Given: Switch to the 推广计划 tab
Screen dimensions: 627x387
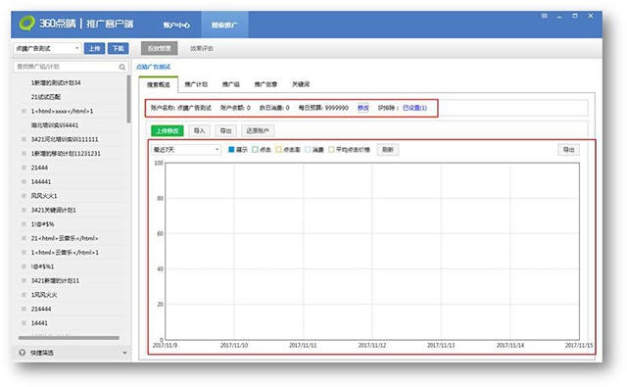Looking at the screenshot, I should point(196,84).
